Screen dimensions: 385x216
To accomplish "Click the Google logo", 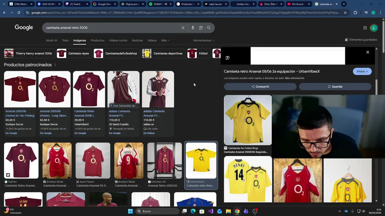I will [24, 27].
